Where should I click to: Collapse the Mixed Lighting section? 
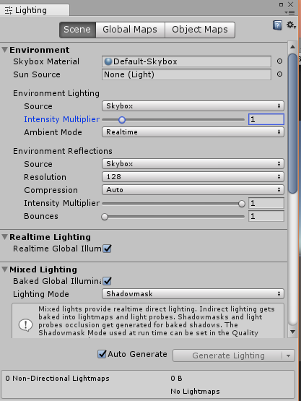point(4,270)
